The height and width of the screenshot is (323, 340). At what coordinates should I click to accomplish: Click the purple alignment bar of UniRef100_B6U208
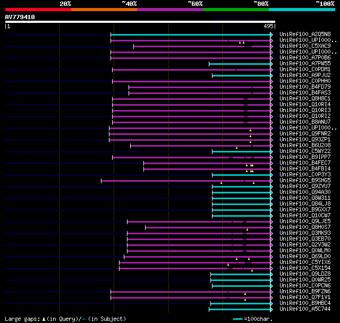click(200, 146)
